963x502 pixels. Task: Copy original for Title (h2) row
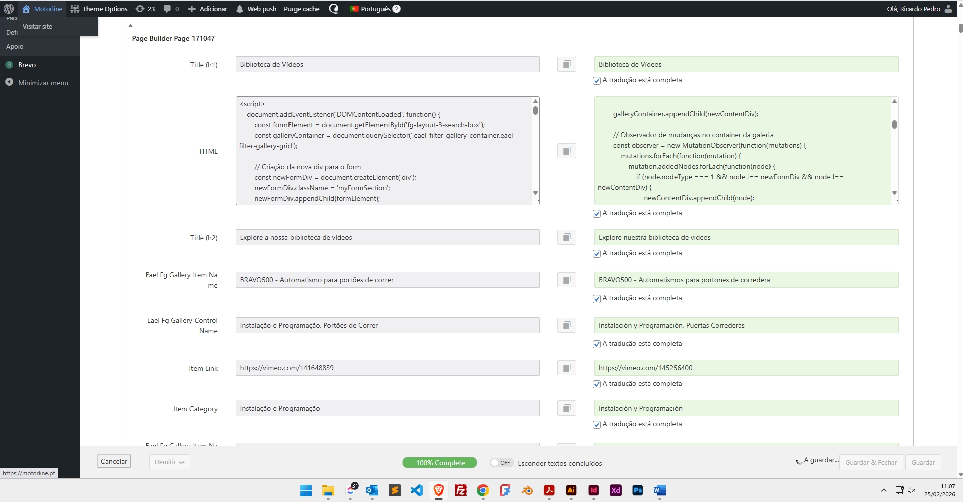pyautogui.click(x=566, y=237)
